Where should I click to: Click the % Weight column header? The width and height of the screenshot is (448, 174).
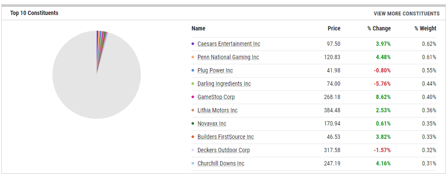point(426,28)
